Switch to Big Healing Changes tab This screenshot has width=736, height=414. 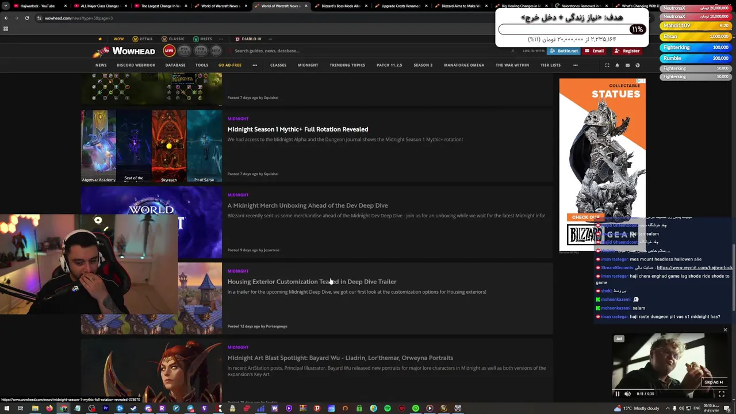pos(520,6)
